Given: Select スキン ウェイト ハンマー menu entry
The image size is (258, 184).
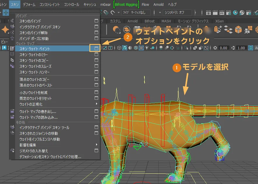Looking at the screenshot, I should (x=34, y=72).
